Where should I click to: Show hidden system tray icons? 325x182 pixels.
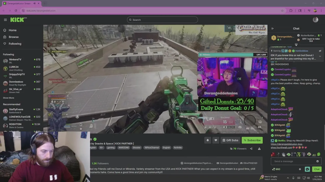coord(288,178)
